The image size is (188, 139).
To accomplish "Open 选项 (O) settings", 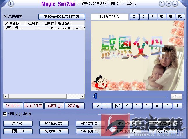I will tap(18, 124).
